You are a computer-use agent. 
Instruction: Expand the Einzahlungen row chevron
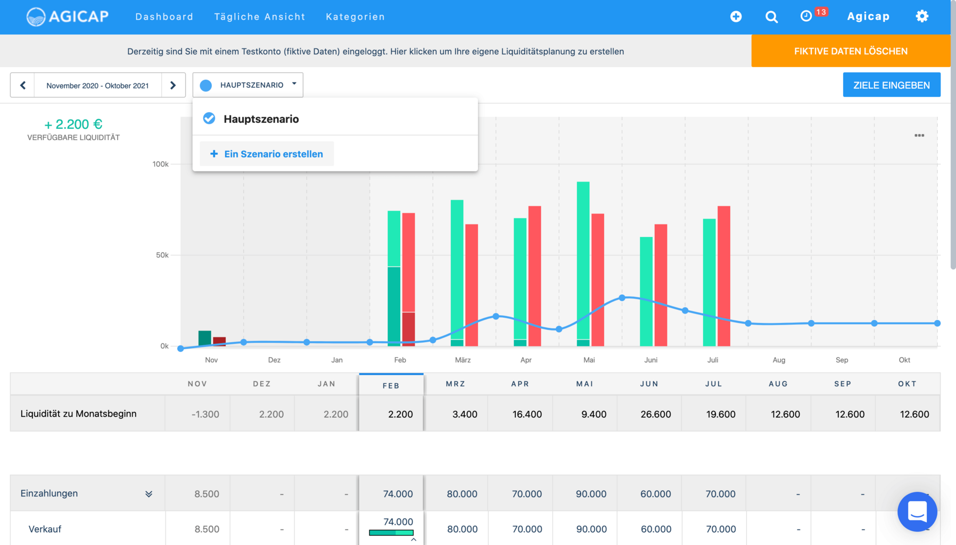point(149,494)
